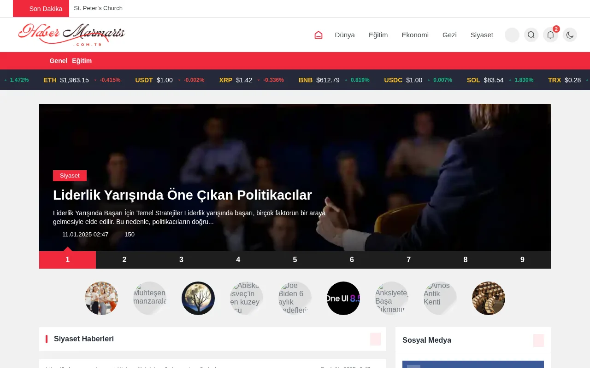
Task: Switch to the Eğitim tab
Action: [x=82, y=60]
